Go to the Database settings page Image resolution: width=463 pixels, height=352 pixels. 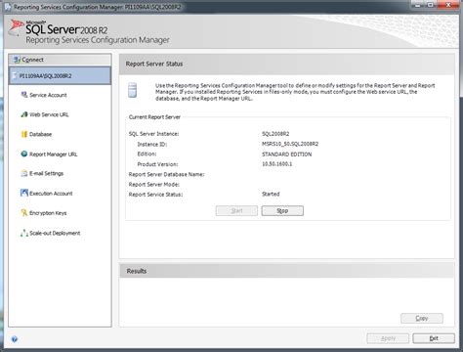pos(40,134)
